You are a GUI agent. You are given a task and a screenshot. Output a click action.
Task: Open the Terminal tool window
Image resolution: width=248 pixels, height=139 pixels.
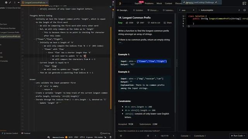(26, 133)
